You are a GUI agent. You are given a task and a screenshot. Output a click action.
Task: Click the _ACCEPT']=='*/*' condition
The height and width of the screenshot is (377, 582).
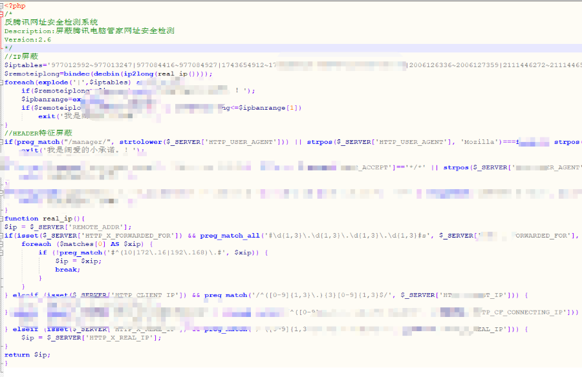(392, 168)
